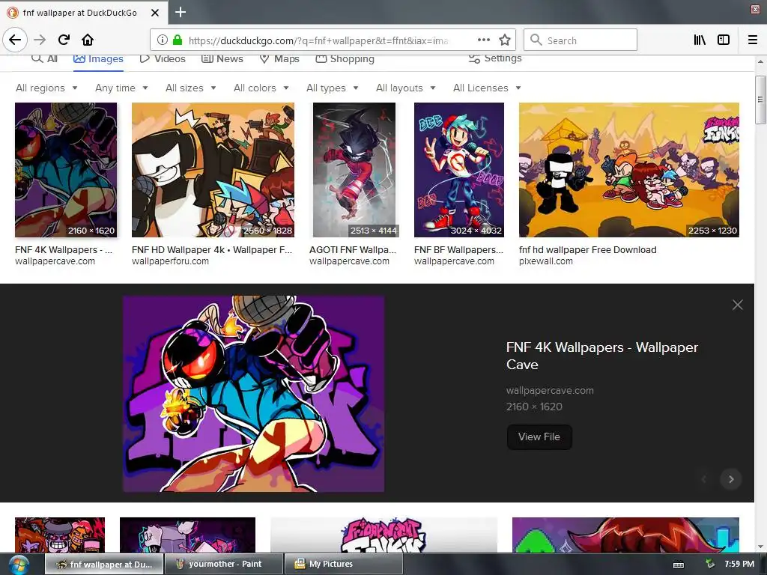The image size is (767, 575).
Task: Show sidebars using the sidebar icon
Action: click(724, 40)
